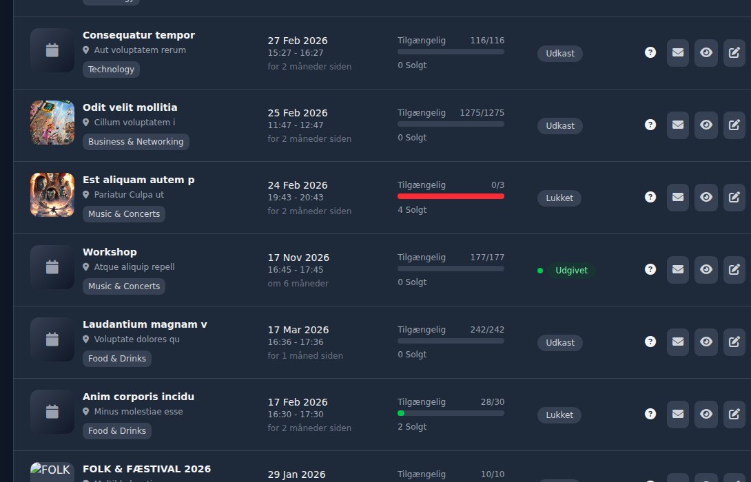The width and height of the screenshot is (751, 482).
Task: Open the Consequatur tempor event title
Action: (x=139, y=35)
